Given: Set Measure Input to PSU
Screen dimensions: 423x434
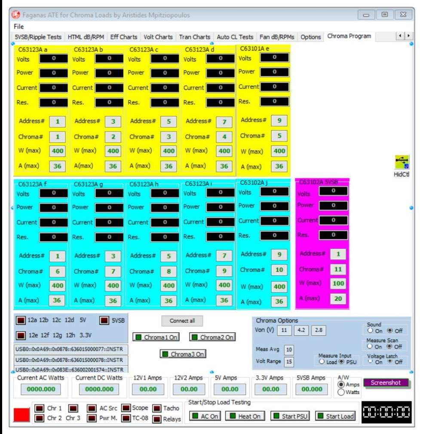Looking at the screenshot, I should point(342,361).
